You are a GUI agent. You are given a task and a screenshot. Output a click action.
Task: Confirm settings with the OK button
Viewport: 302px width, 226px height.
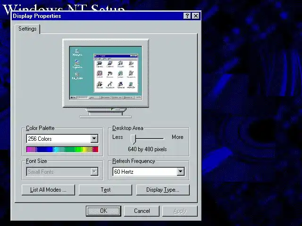point(103,211)
